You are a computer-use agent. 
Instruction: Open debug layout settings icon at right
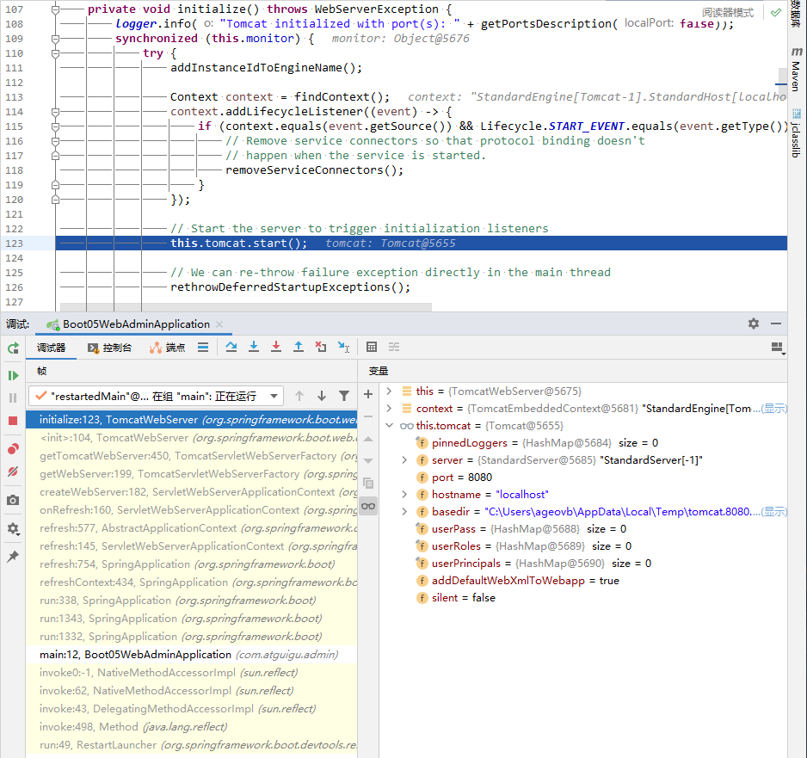[x=778, y=348]
